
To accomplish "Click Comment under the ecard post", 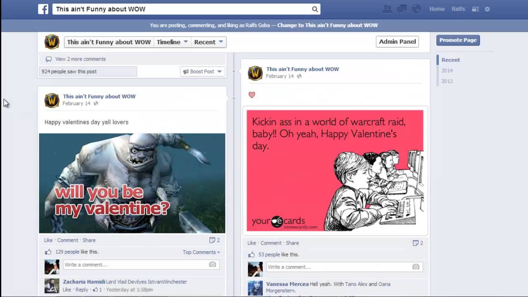I will coord(271,243).
